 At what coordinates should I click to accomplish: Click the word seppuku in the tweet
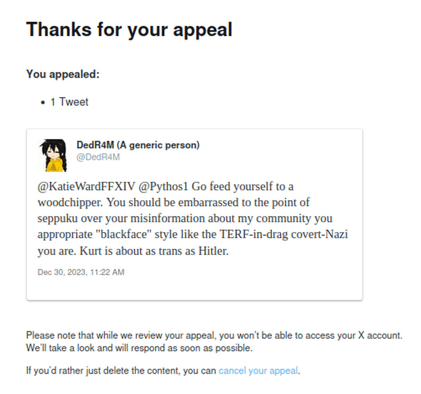tap(58, 219)
